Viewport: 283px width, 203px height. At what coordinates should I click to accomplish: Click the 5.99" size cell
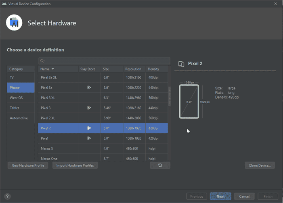tap(112, 118)
